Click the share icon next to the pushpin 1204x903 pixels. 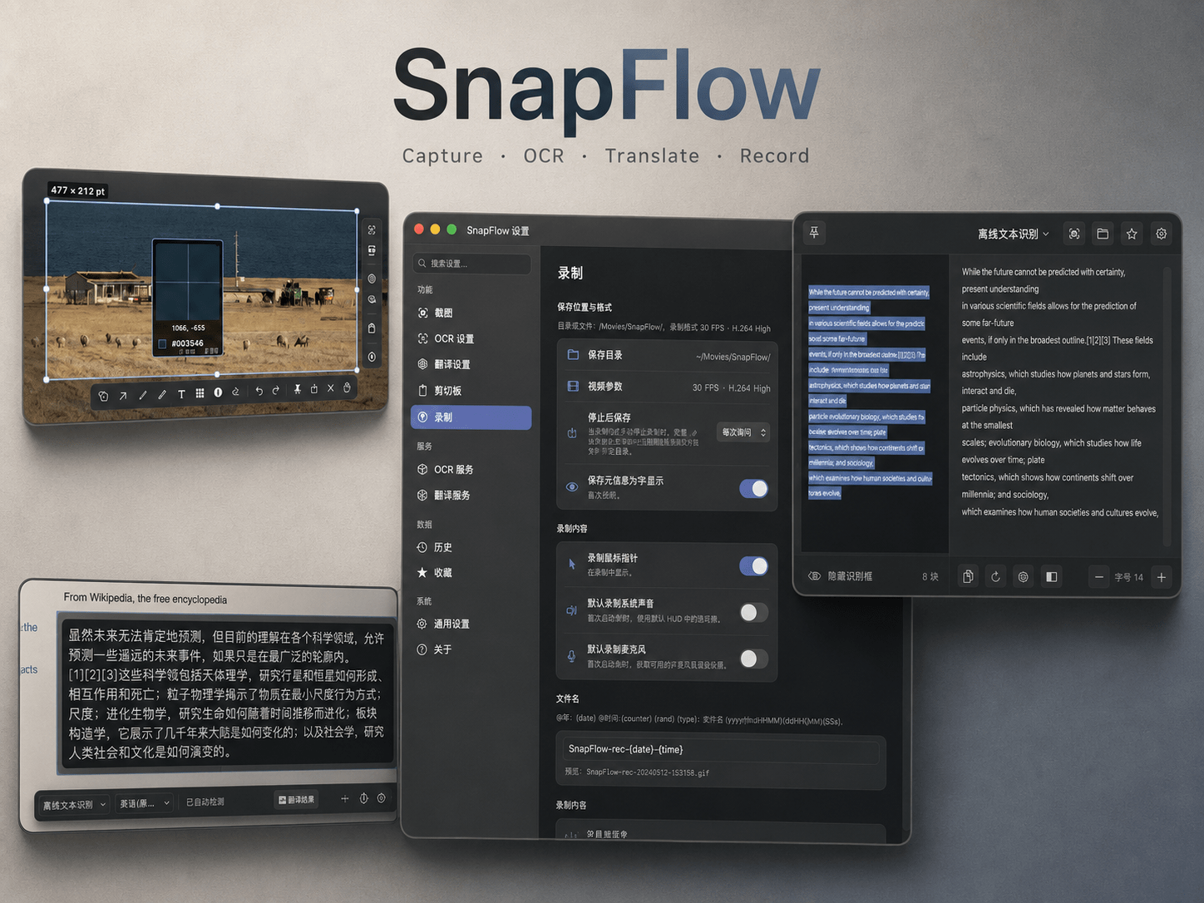(313, 388)
